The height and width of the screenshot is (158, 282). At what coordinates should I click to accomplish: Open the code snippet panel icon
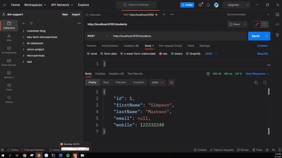(x=277, y=25)
